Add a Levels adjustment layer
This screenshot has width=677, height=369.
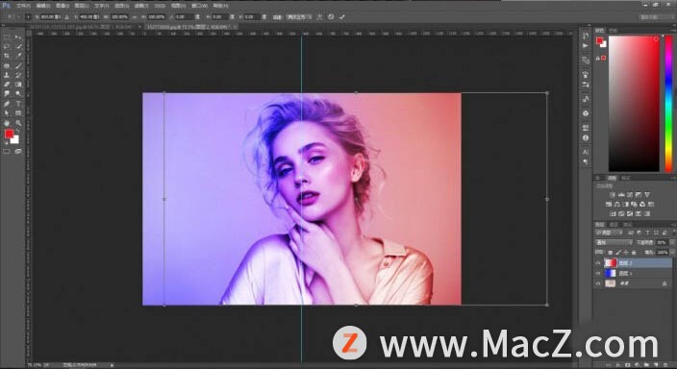[621, 195]
